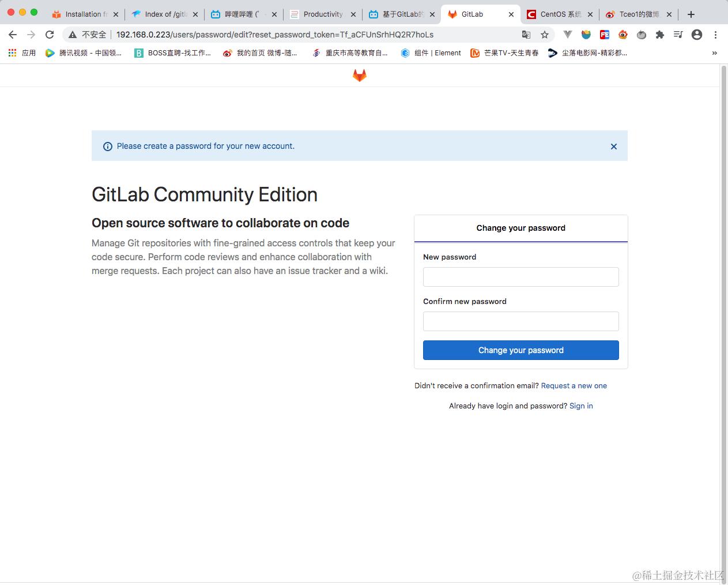
Task: Click the Sign in link
Action: pos(580,406)
